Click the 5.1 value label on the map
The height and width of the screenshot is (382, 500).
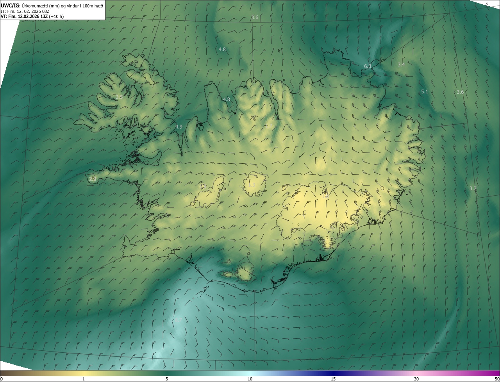coord(425,92)
